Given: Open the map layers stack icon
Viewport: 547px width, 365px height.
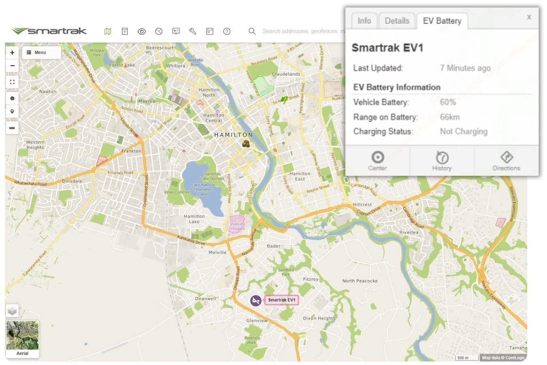Looking at the screenshot, I should [12, 311].
